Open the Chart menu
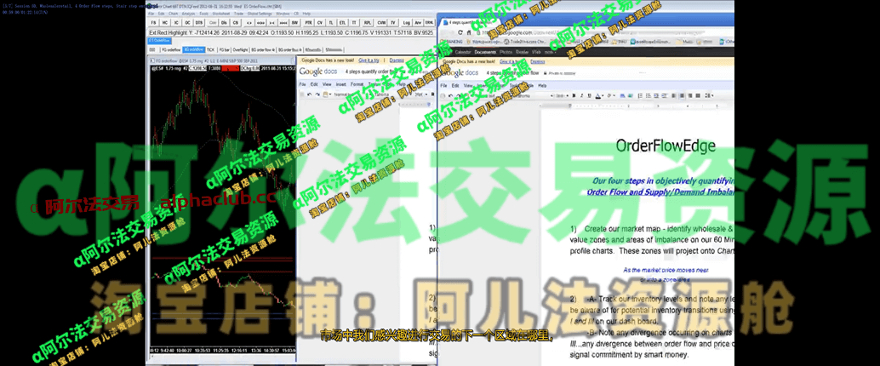 (174, 14)
